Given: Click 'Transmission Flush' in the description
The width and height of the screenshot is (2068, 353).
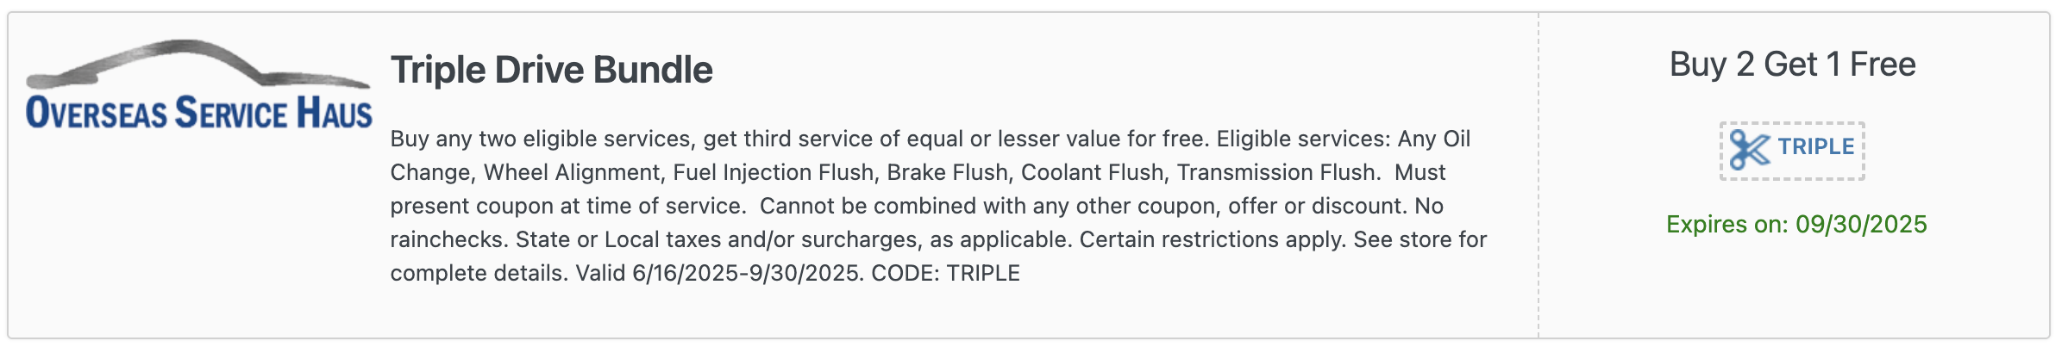Looking at the screenshot, I should pyautogui.click(x=1276, y=172).
